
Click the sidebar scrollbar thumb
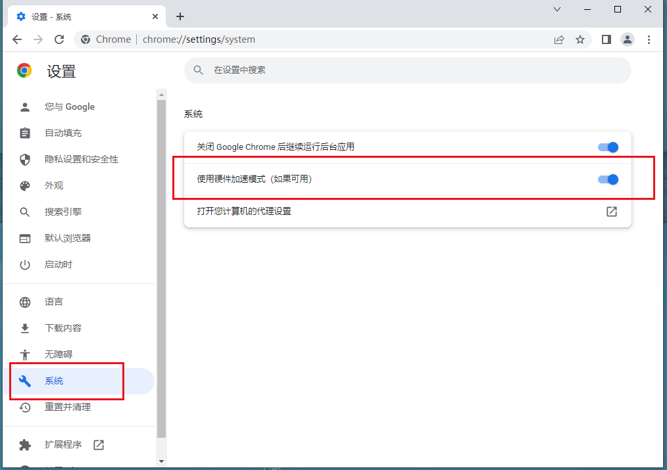pos(161,269)
